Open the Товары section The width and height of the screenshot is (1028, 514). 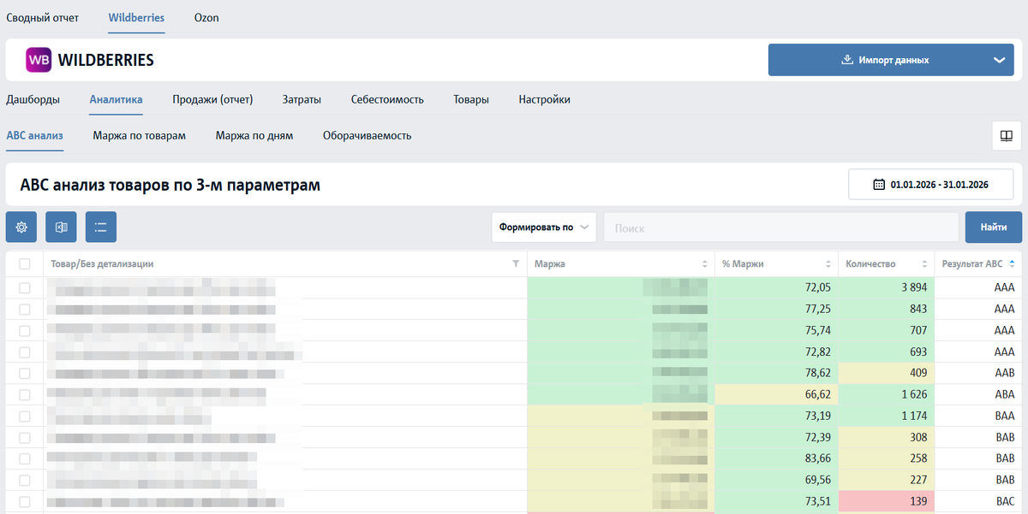[471, 99]
